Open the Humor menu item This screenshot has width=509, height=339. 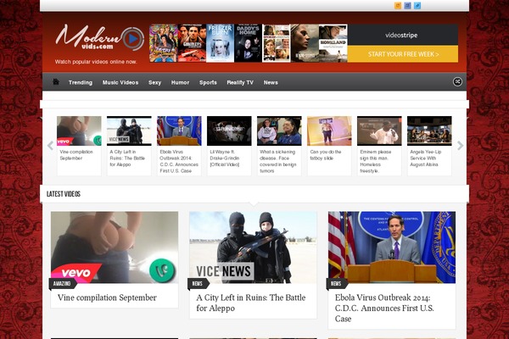(x=180, y=82)
